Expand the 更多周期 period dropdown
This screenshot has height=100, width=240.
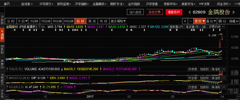(118, 21)
